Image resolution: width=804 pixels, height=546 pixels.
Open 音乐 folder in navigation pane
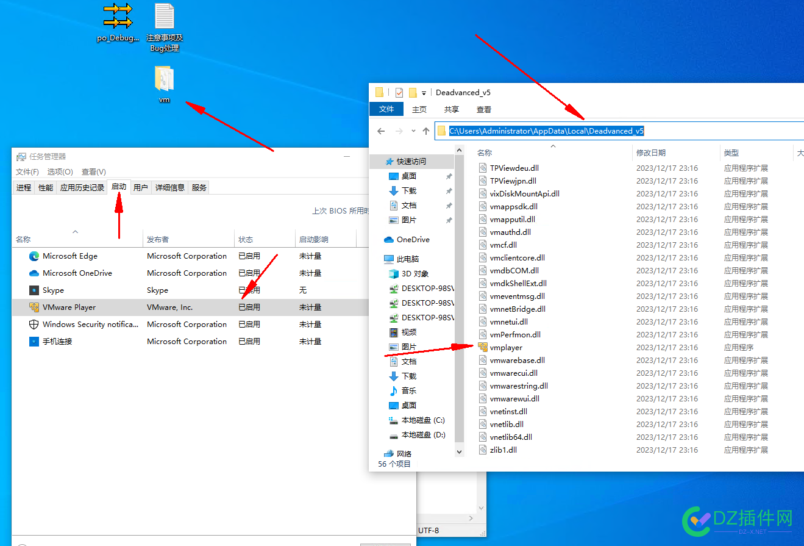point(403,391)
